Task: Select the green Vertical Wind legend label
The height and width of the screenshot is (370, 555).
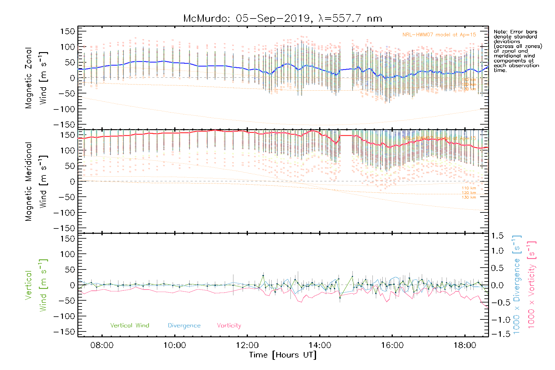Action: (129, 326)
